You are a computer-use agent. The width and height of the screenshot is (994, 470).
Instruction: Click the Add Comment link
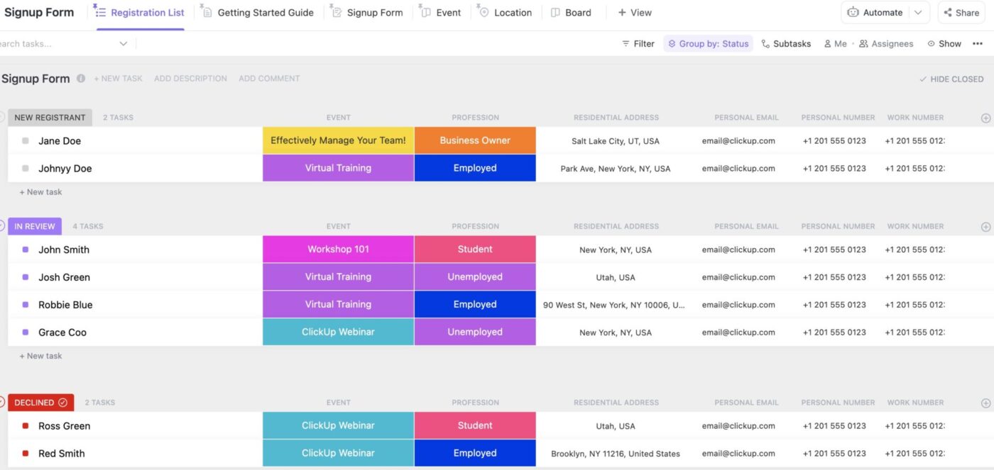(269, 79)
